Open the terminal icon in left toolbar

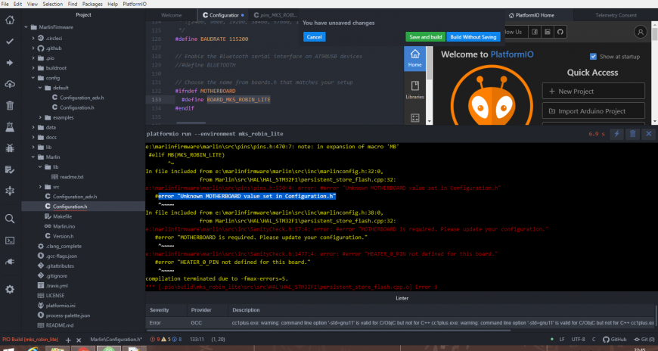click(x=10, y=241)
